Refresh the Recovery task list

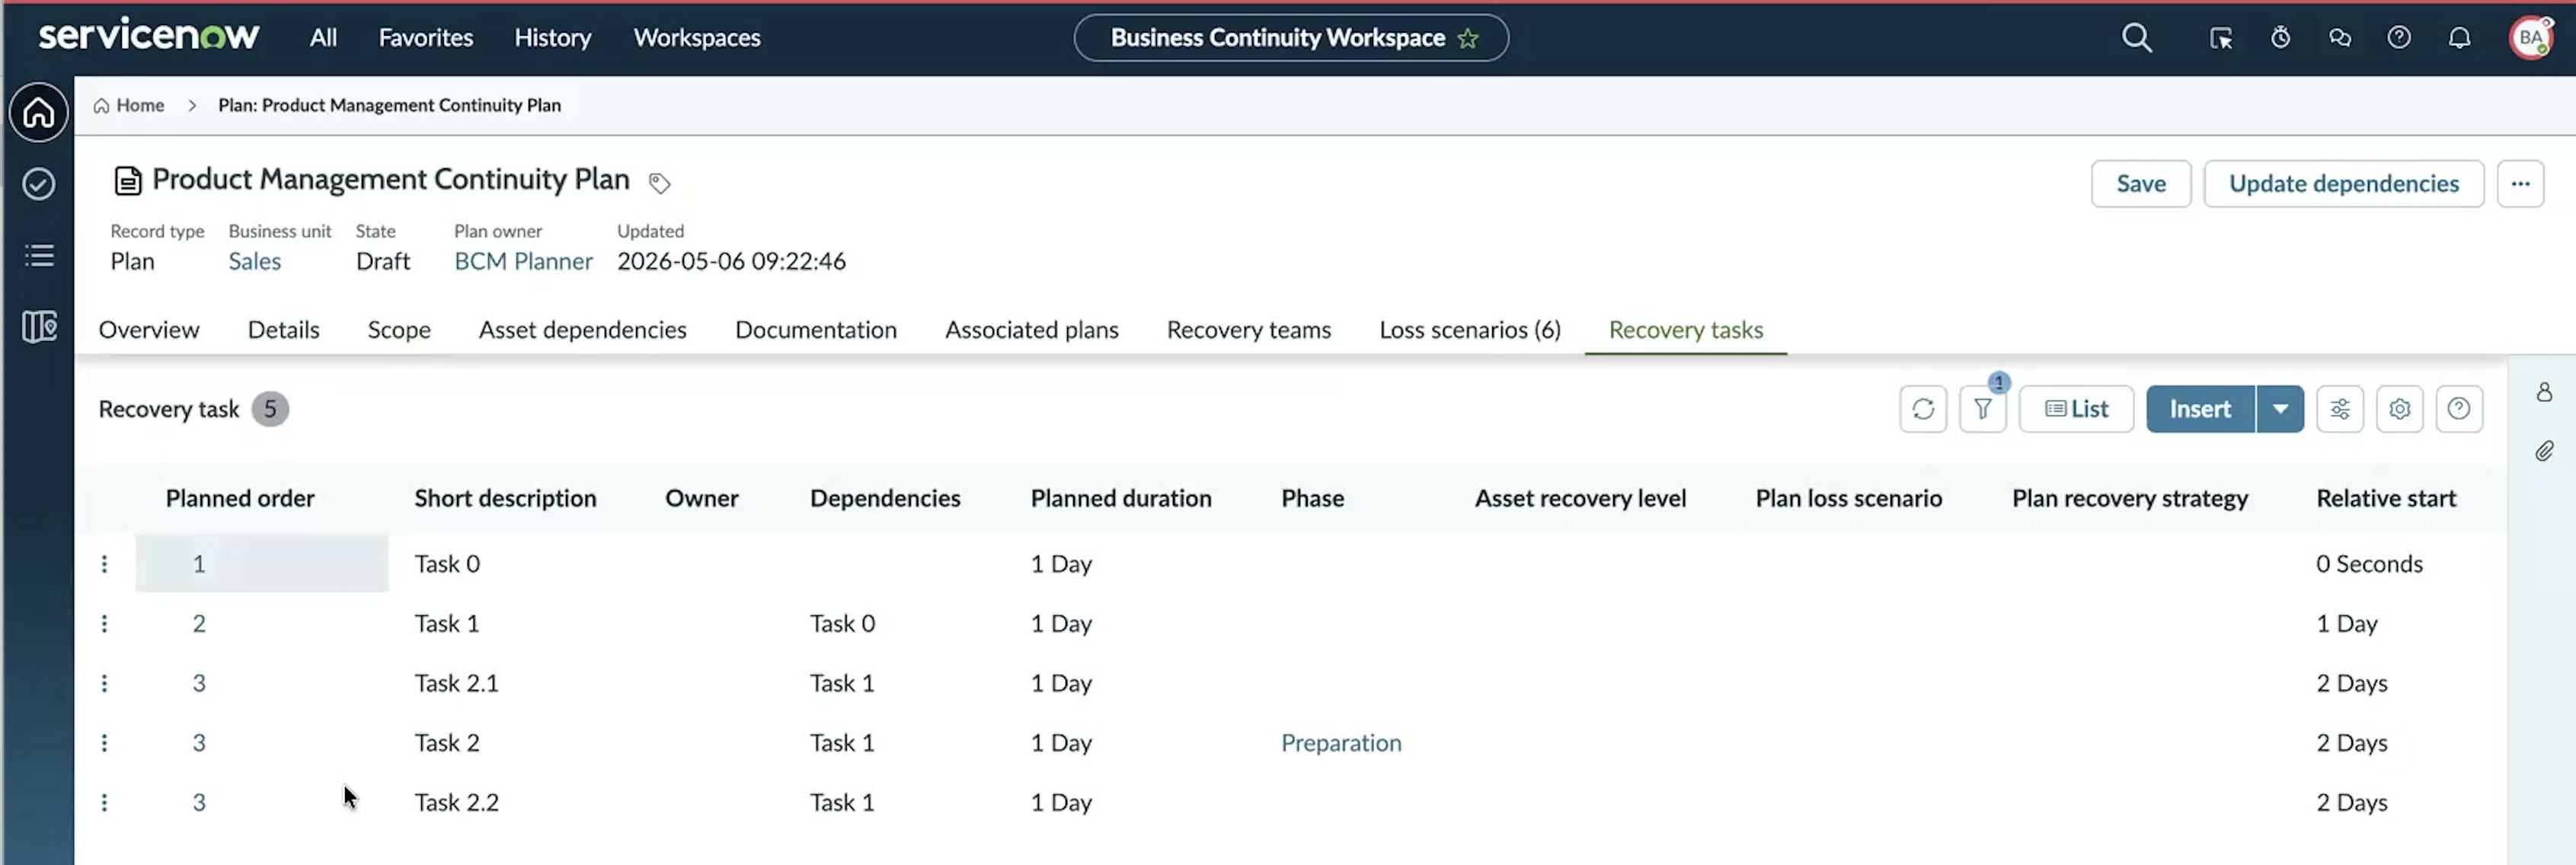pos(1922,409)
